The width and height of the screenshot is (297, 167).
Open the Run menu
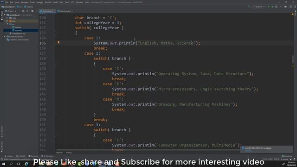pos(61,2)
